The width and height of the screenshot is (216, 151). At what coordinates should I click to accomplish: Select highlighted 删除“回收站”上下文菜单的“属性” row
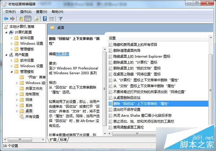point(158,104)
